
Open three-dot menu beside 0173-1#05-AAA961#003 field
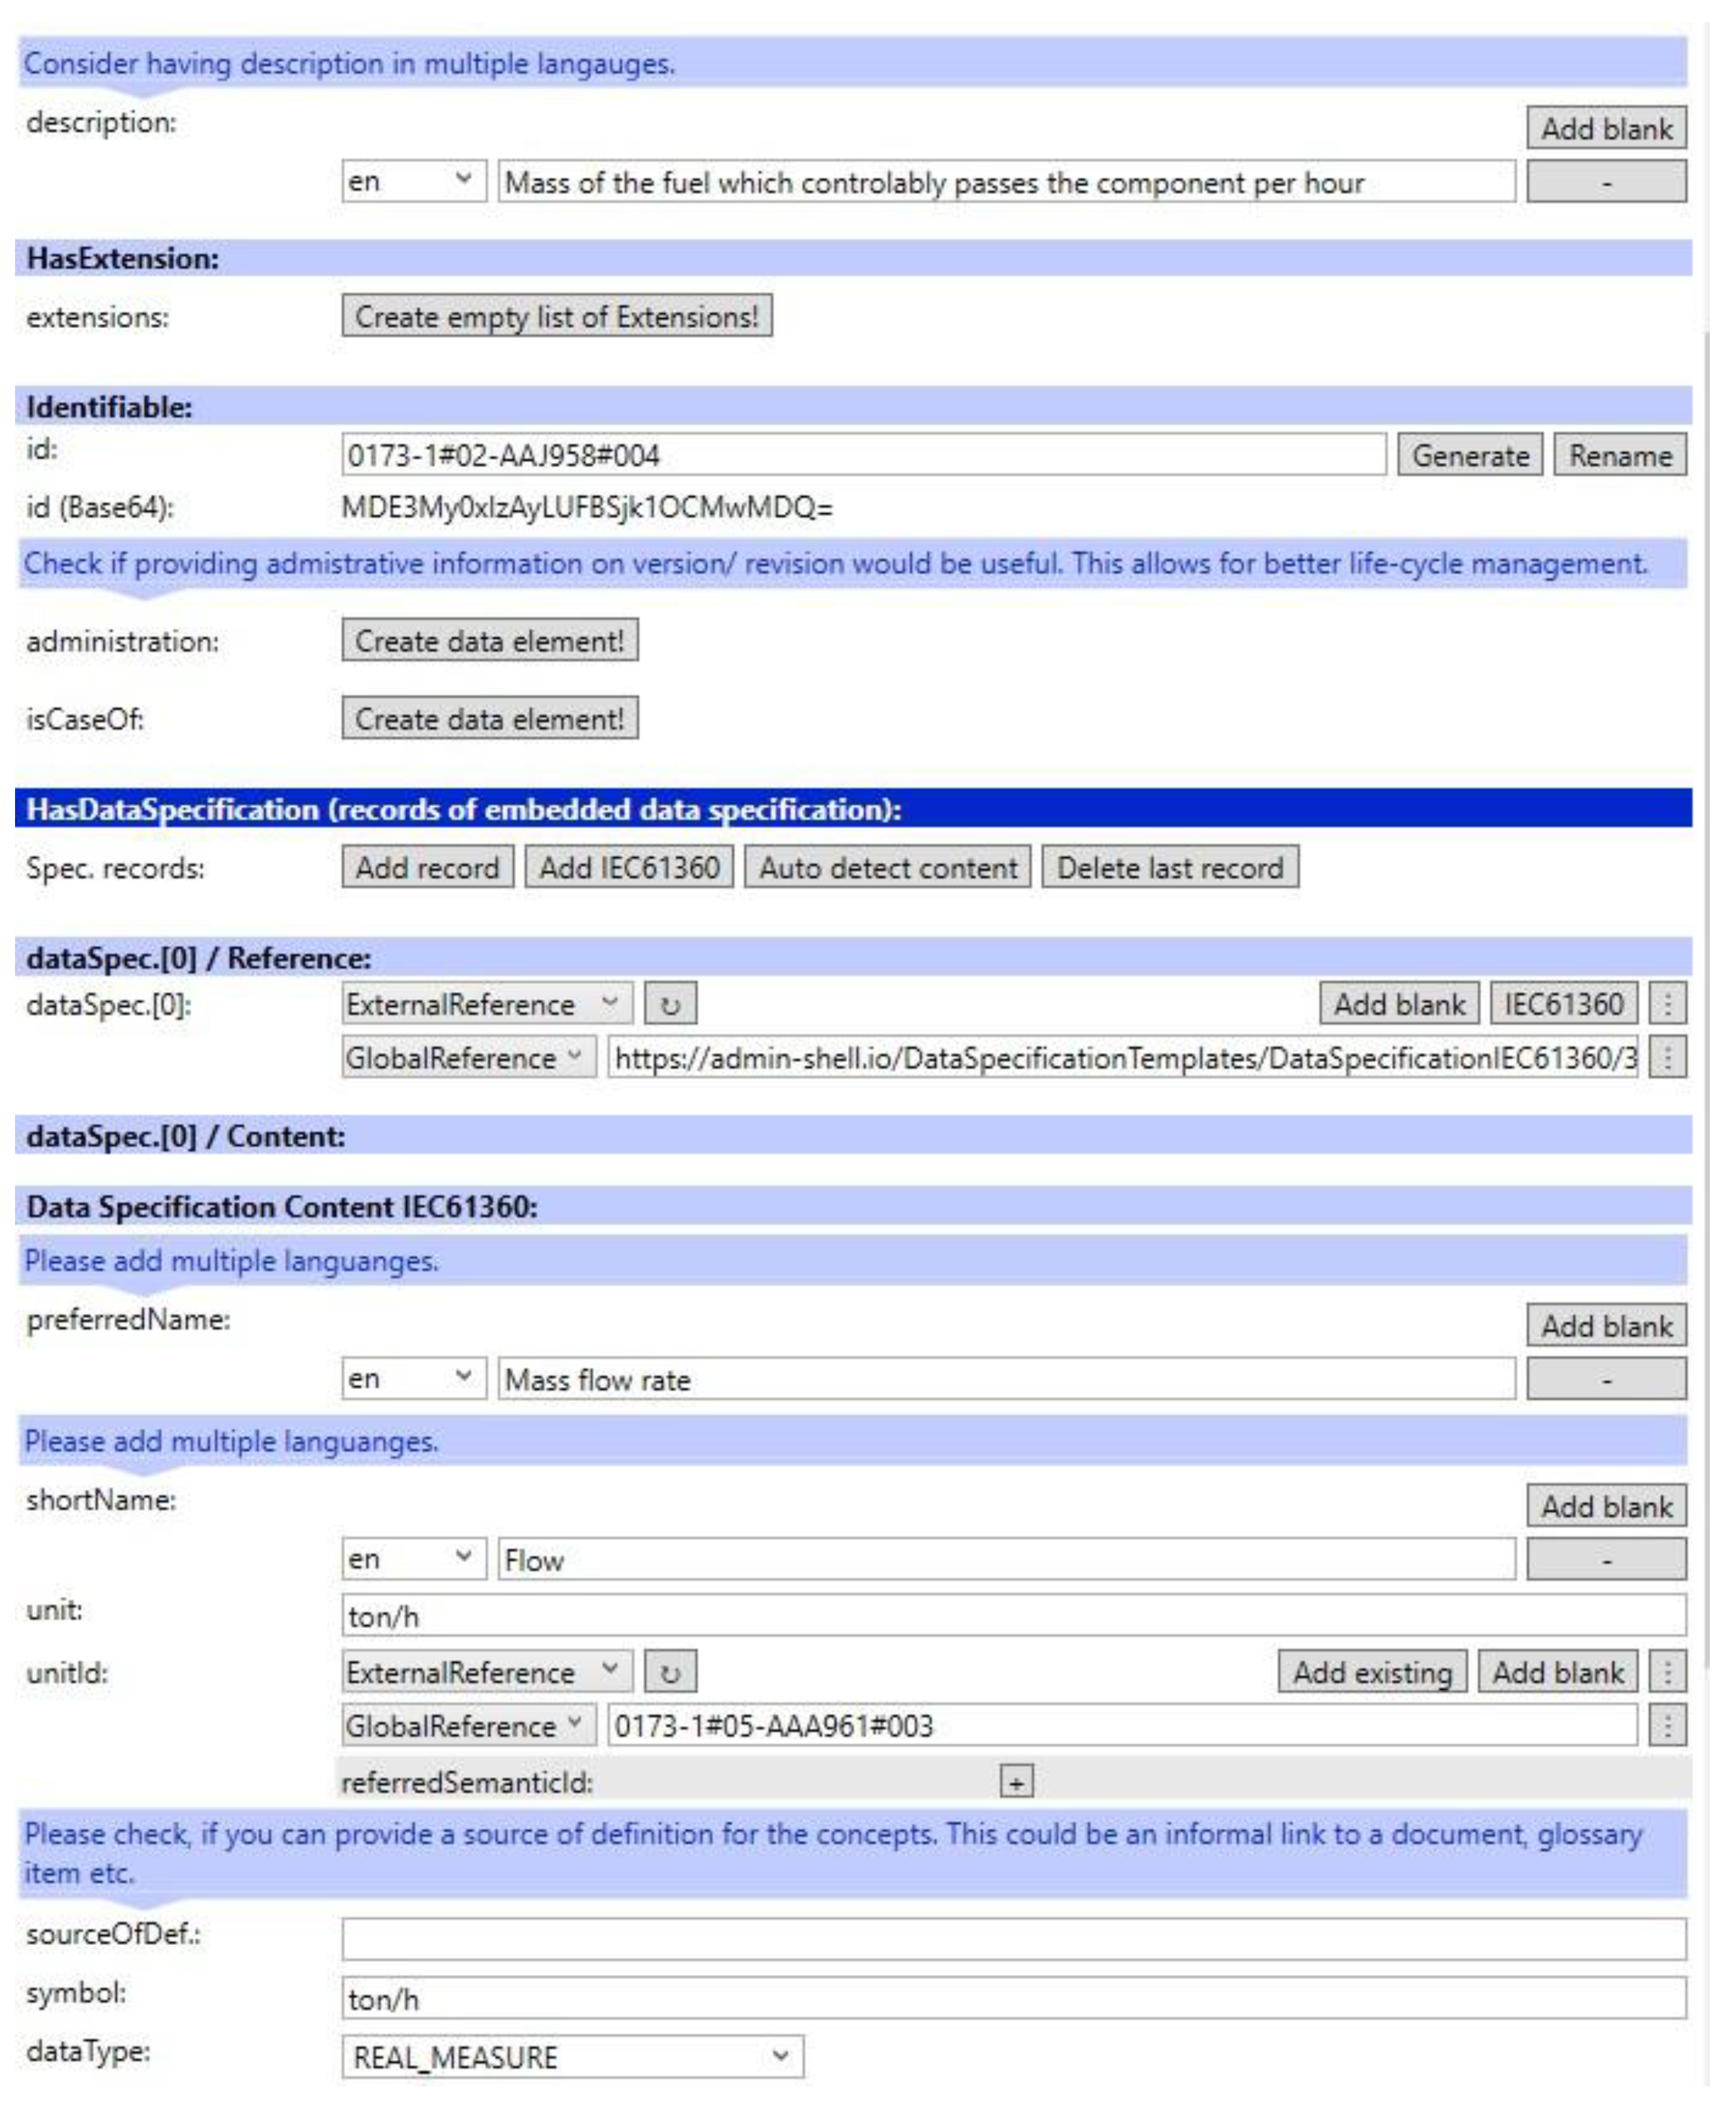coord(1667,1725)
